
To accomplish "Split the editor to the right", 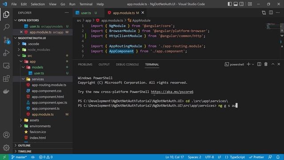I will (x=271, y=12).
